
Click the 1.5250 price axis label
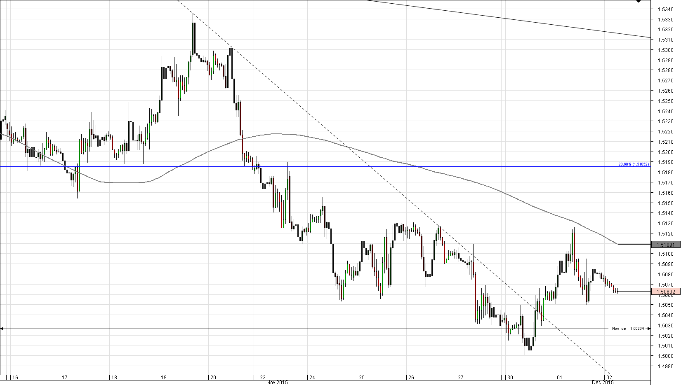[667, 101]
